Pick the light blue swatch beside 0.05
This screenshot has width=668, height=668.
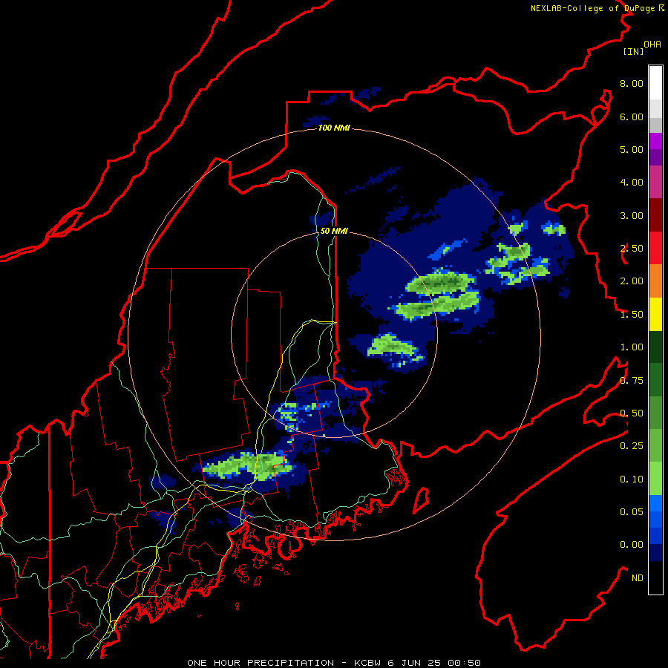tap(655, 503)
